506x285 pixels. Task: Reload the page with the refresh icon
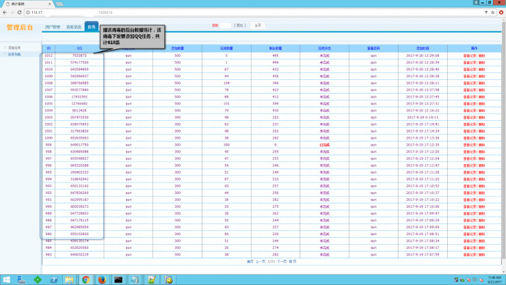(x=19, y=12)
